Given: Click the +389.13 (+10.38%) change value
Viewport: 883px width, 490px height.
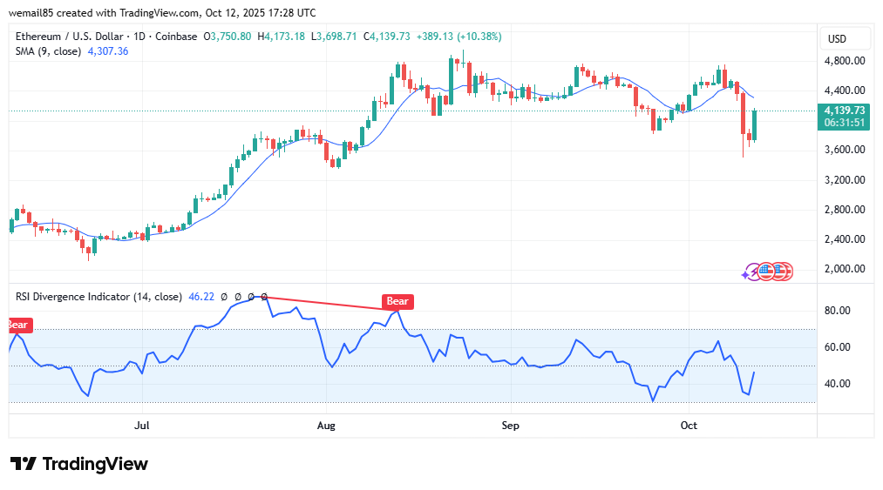Looking at the screenshot, I should click(459, 37).
